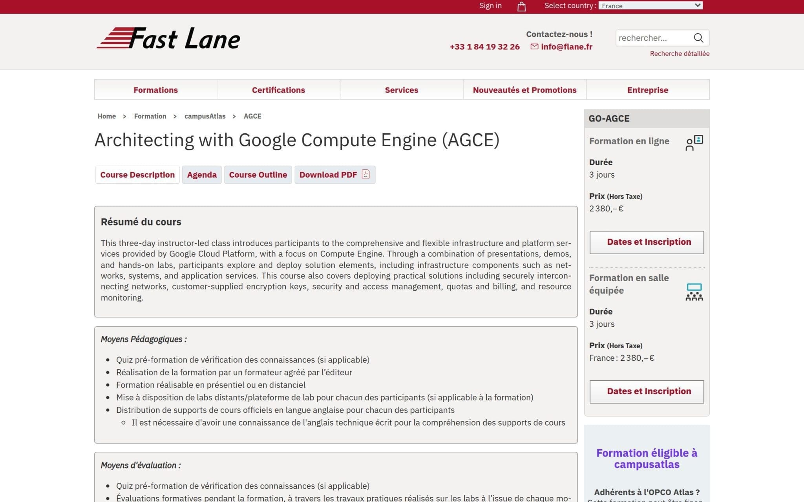Image resolution: width=804 pixels, height=502 pixels.
Task: Open the Course Outline tab
Action: point(258,175)
